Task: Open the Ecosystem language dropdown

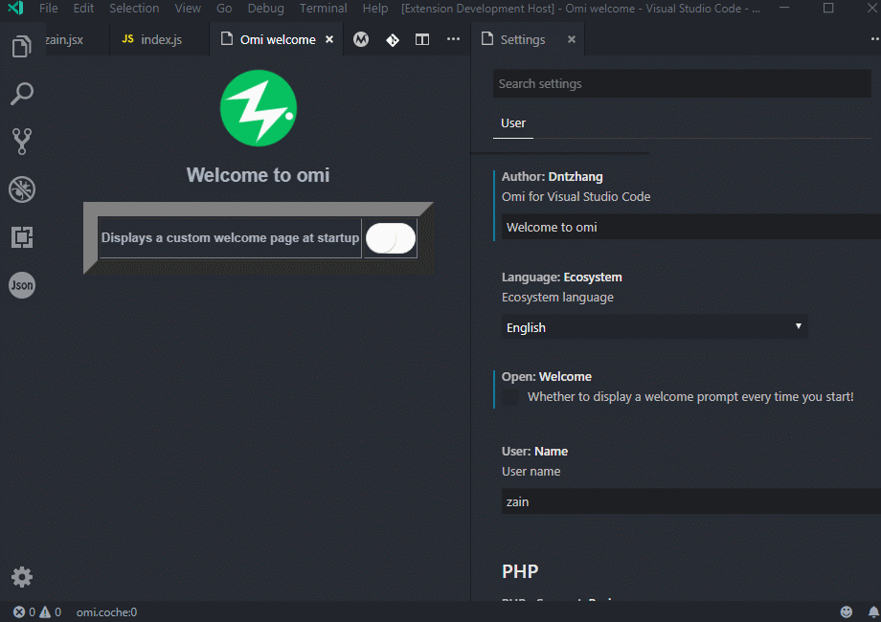Action: 655,327
